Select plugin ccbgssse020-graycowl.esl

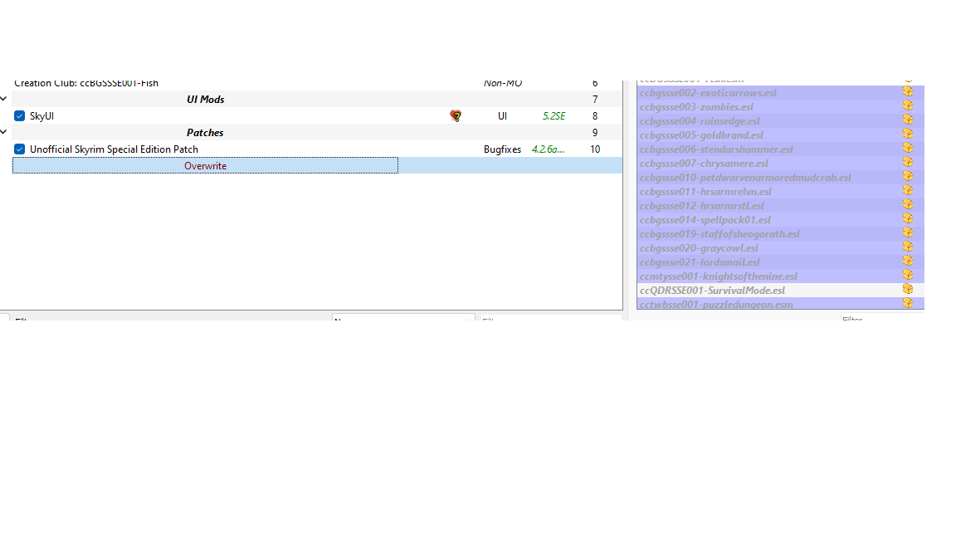(x=699, y=247)
